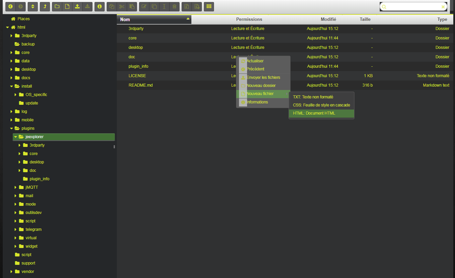The width and height of the screenshot is (455, 278).
Task: Select the outilsdev folder in tree
Action: tap(34, 213)
